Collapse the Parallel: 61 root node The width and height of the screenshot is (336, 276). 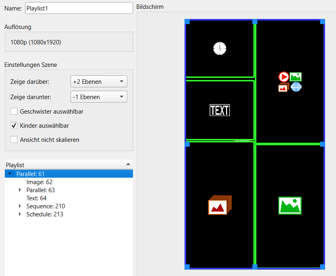(10, 174)
